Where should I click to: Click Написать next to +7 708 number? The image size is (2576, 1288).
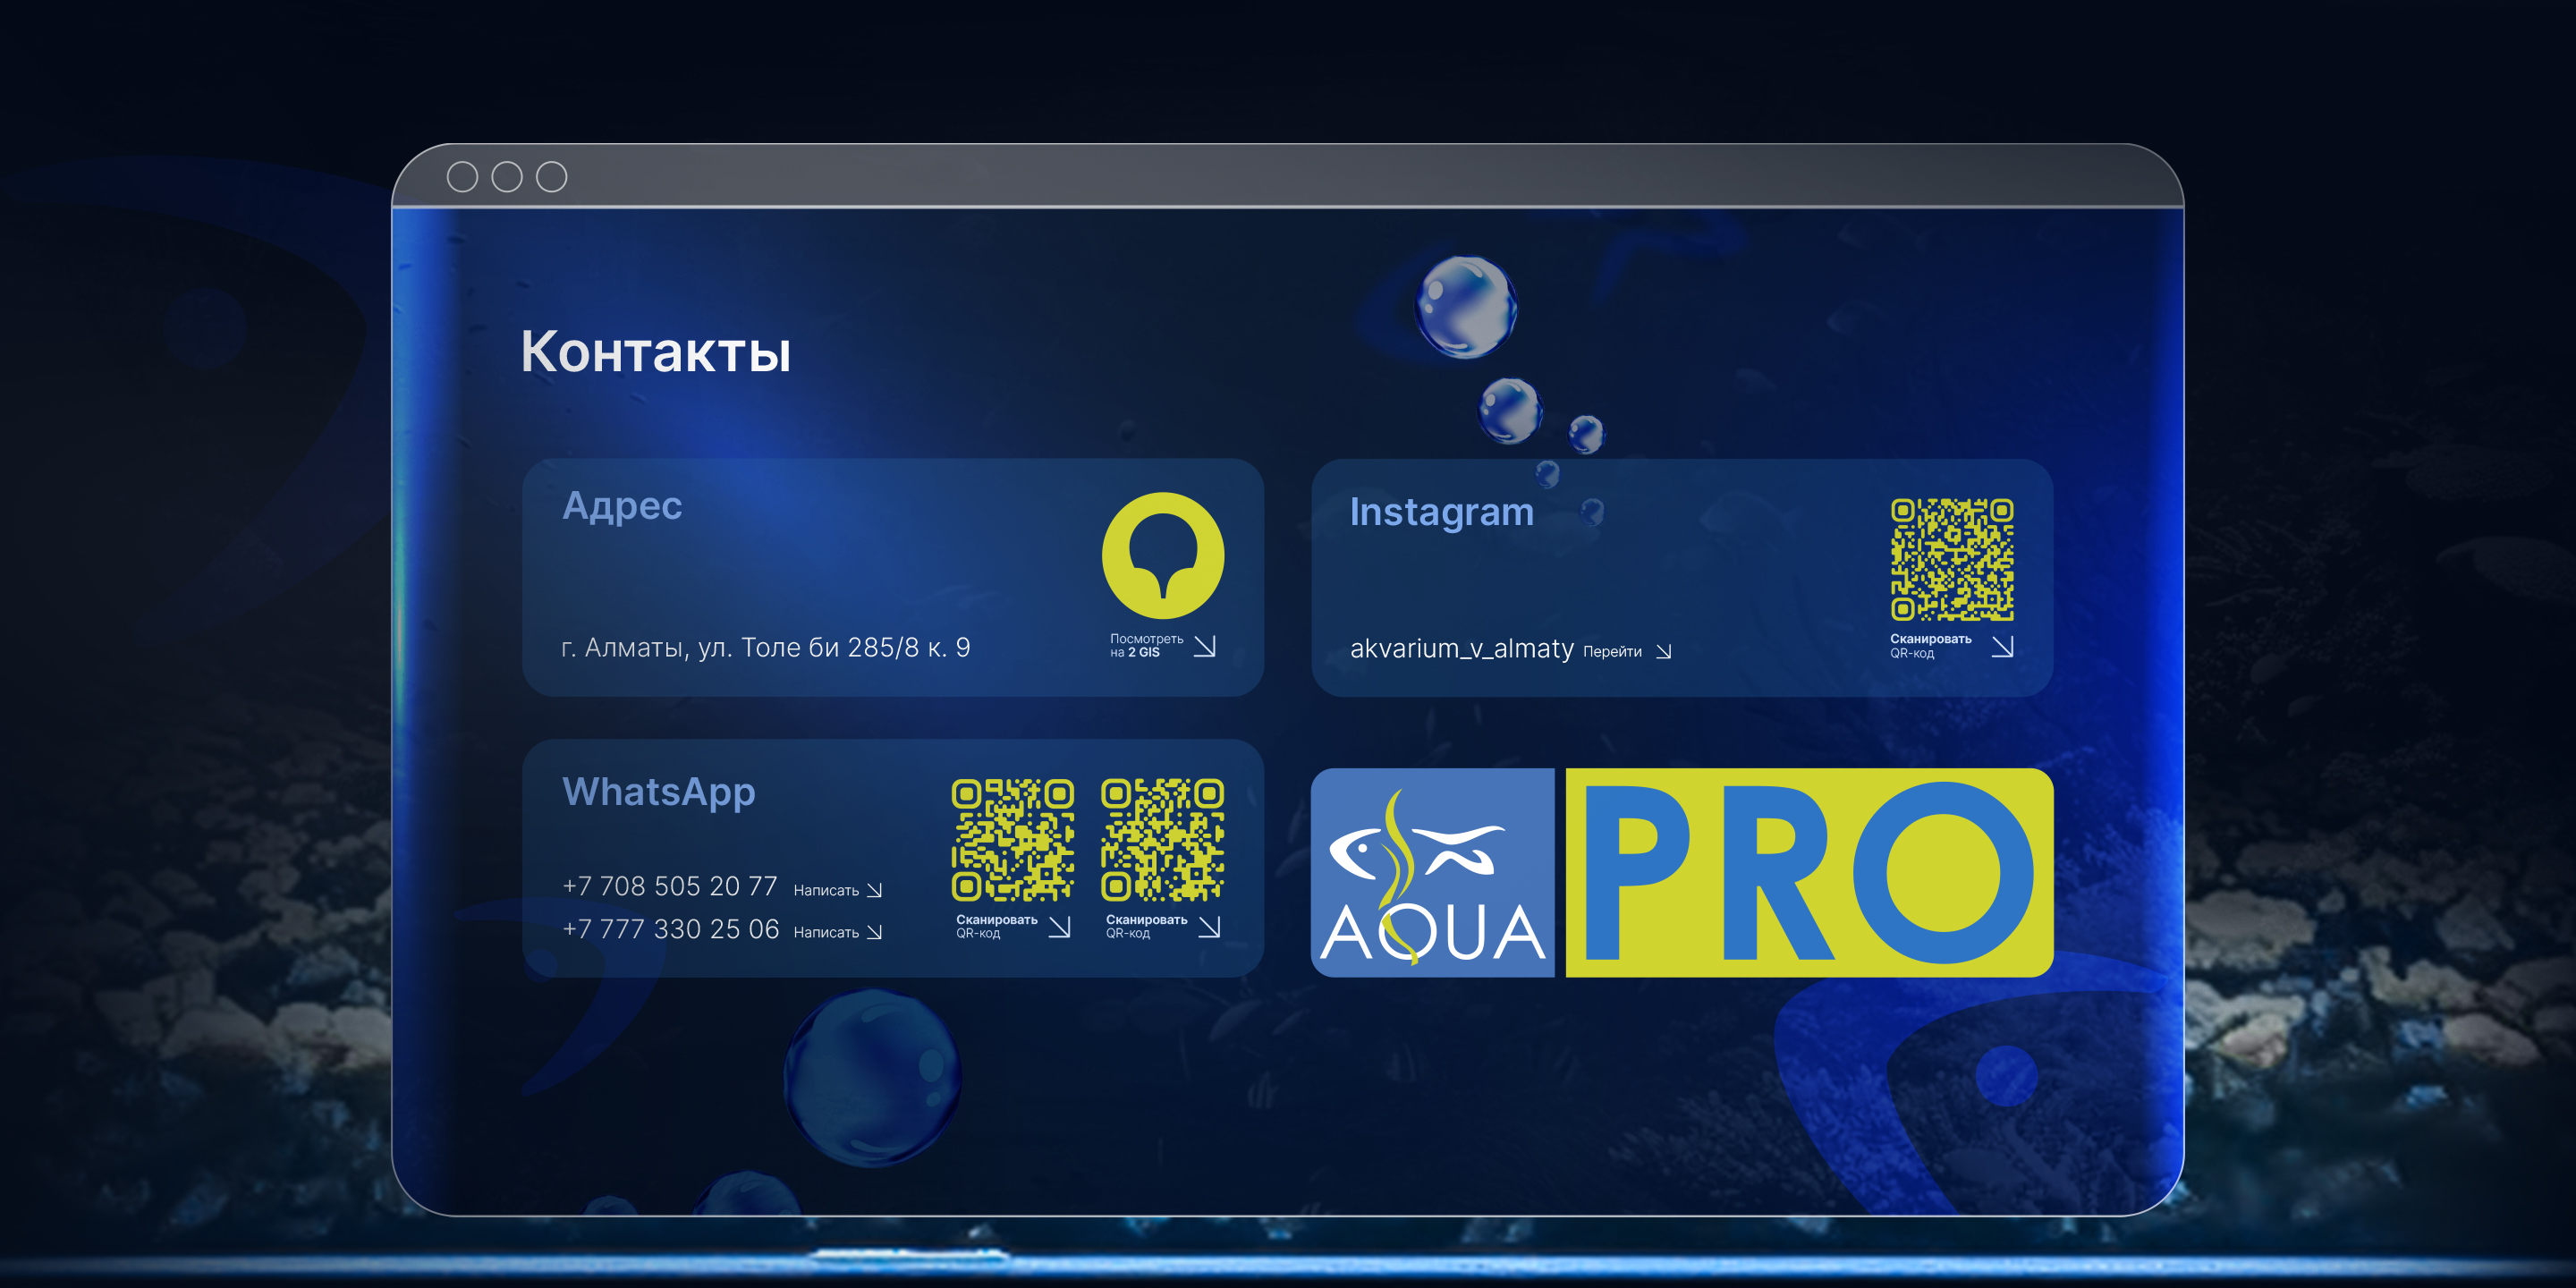(x=826, y=890)
